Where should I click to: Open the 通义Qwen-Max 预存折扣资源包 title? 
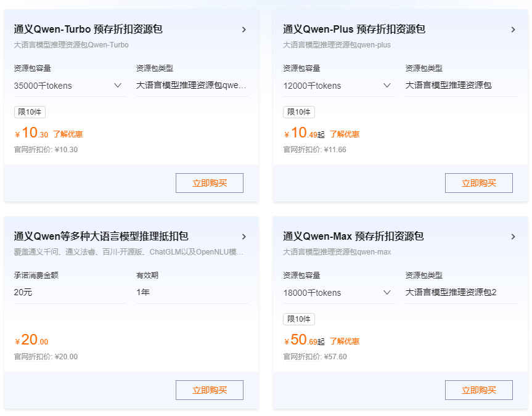tap(353, 237)
